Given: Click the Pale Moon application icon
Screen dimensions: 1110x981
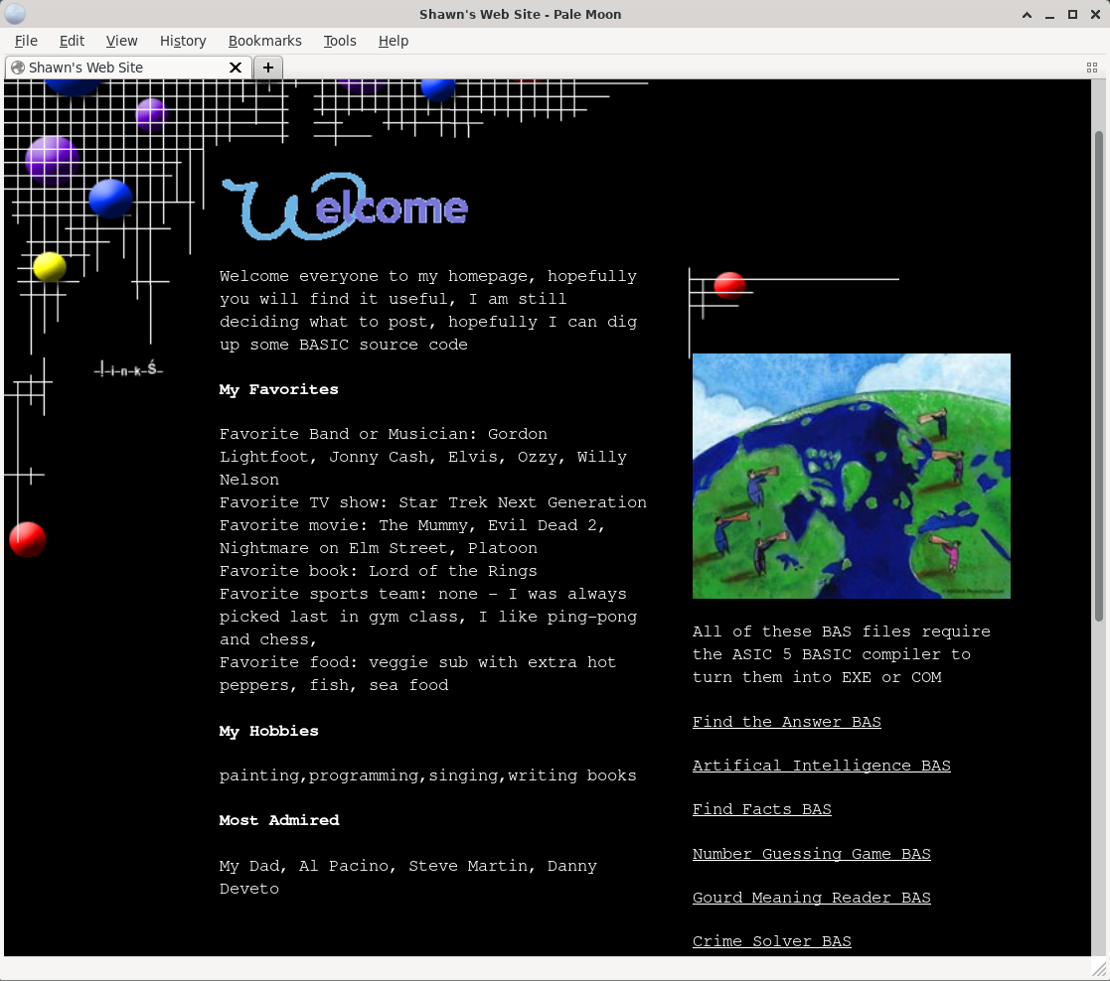Looking at the screenshot, I should point(15,14).
